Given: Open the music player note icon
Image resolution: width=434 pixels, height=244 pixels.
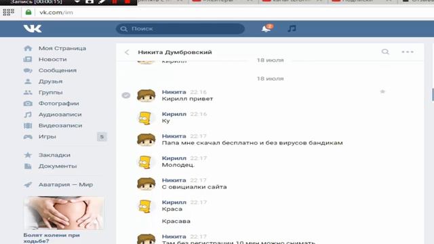Looking at the screenshot, I should pos(292,28).
